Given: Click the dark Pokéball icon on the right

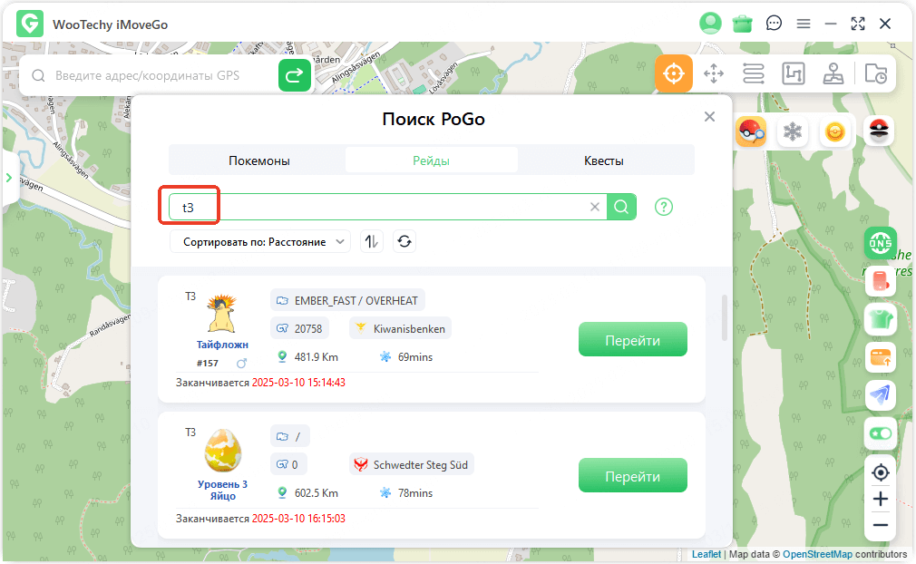Looking at the screenshot, I should tap(878, 131).
